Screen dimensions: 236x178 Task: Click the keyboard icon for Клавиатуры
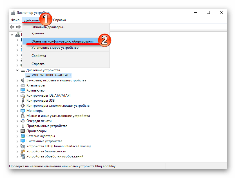[x=23, y=85]
